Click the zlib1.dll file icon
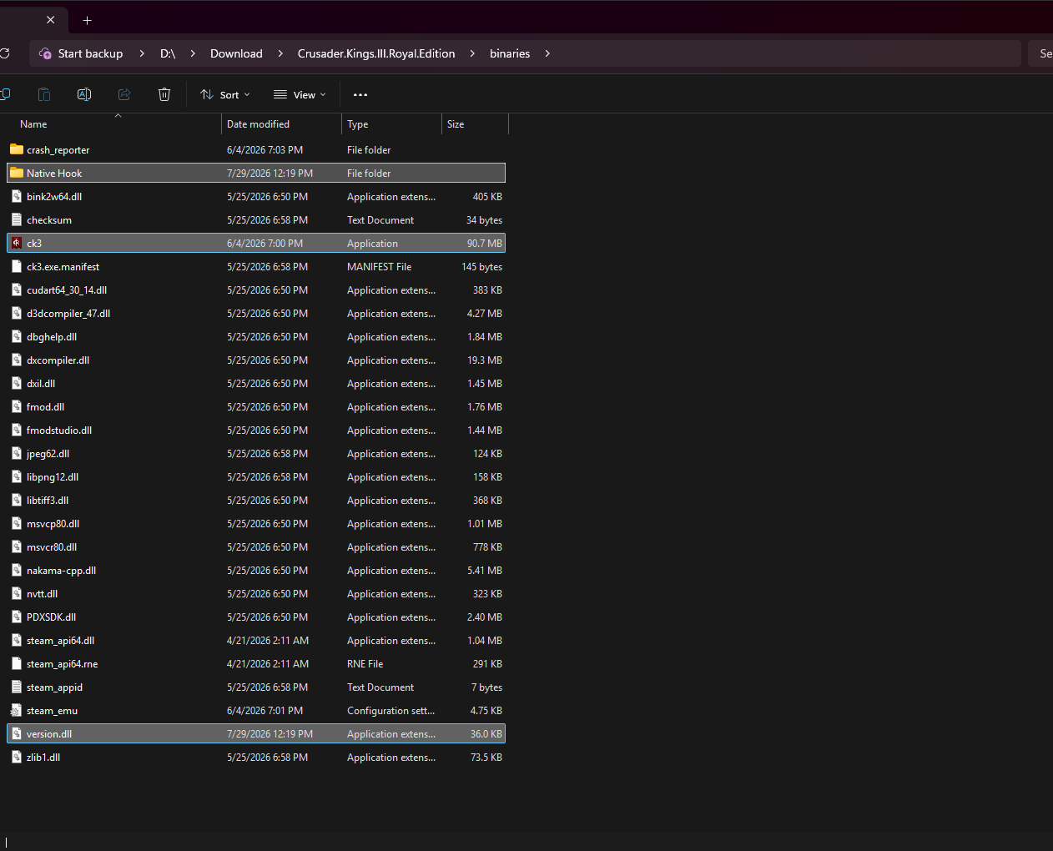1053x851 pixels. pos(17,758)
